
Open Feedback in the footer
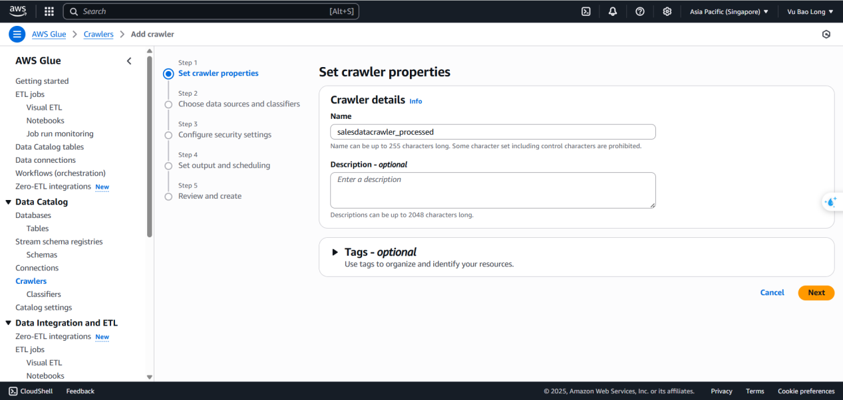(x=81, y=391)
